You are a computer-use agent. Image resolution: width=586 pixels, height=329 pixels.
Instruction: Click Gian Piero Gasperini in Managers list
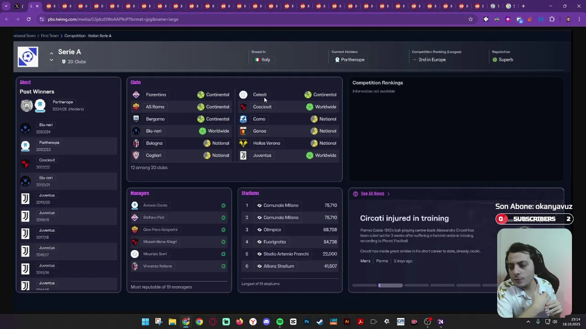[x=160, y=230]
